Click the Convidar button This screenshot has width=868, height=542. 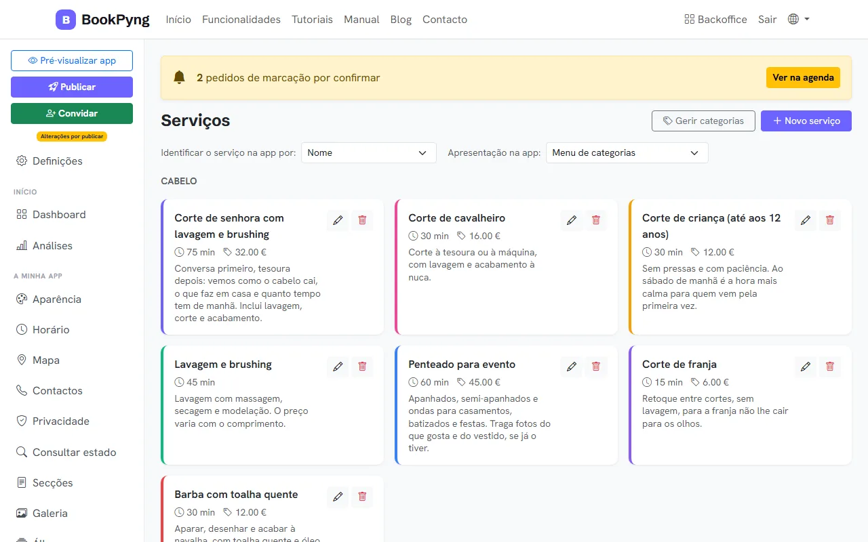tap(72, 113)
